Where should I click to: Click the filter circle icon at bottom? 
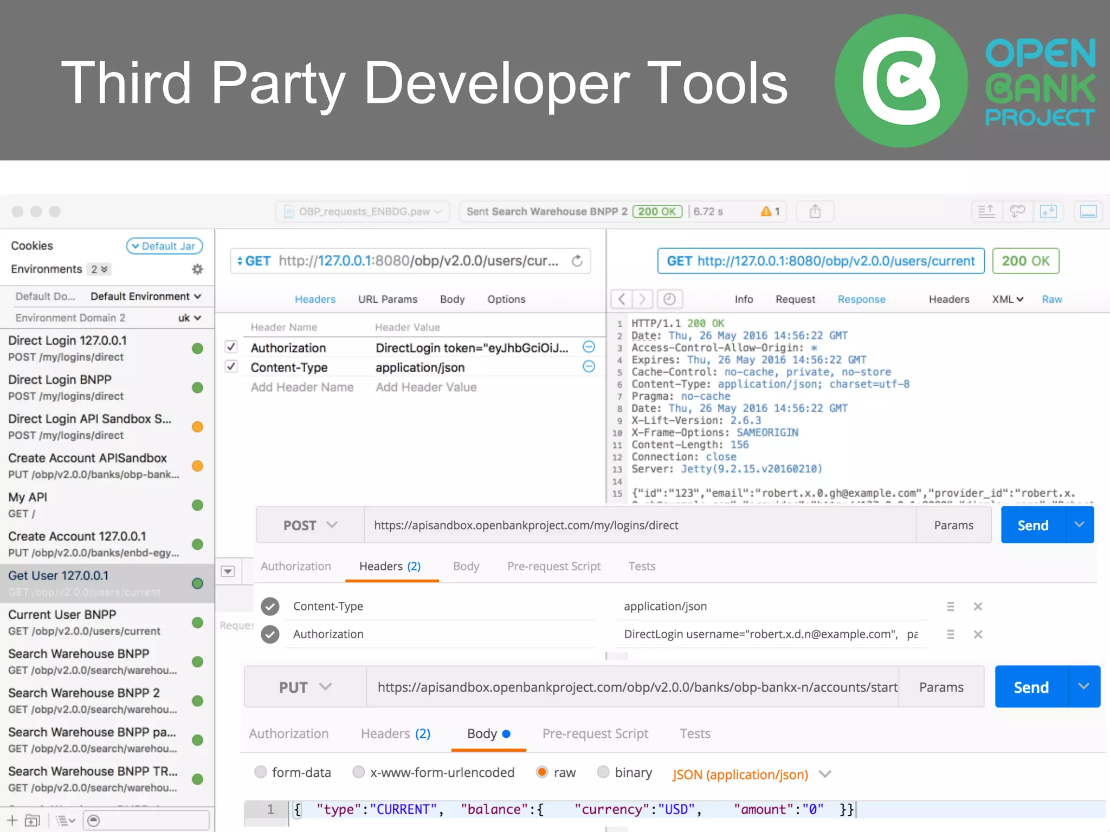click(x=94, y=821)
